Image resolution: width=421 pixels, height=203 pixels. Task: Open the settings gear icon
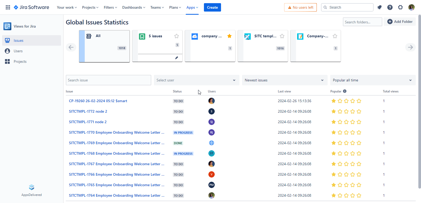tap(400, 7)
